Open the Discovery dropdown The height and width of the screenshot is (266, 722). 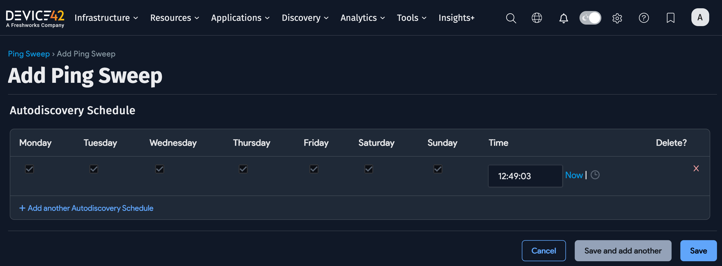coord(305,18)
